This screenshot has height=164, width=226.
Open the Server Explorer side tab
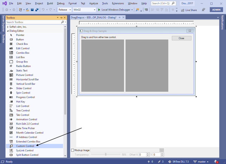[4, 23]
